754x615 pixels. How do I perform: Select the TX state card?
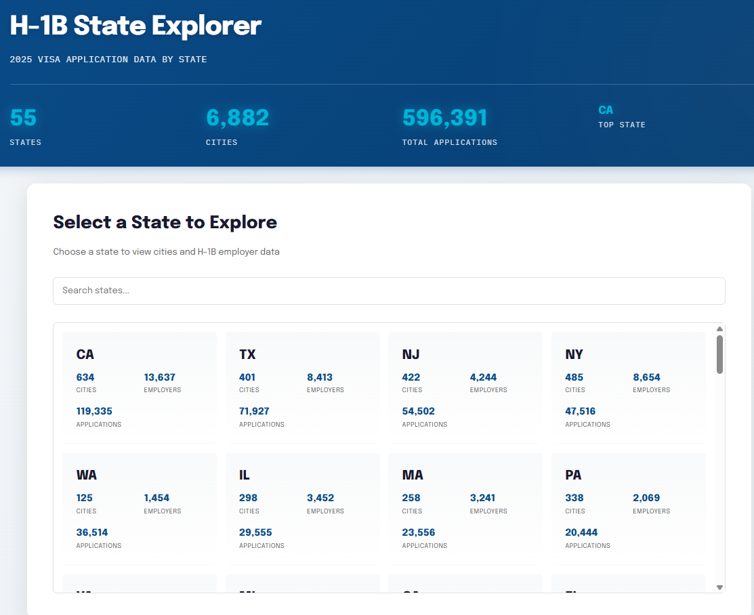pyautogui.click(x=302, y=386)
